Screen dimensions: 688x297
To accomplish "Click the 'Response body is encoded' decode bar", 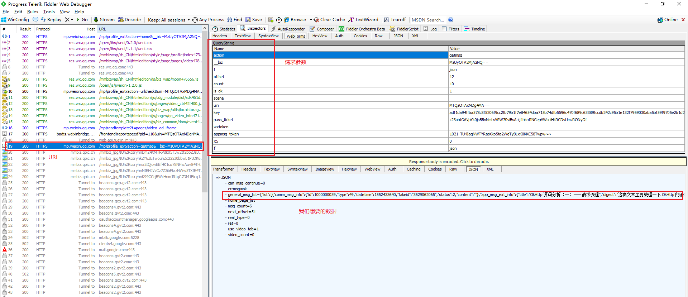I will pos(449,162).
